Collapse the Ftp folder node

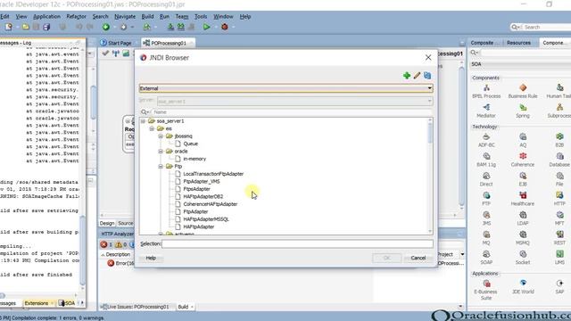(x=161, y=167)
